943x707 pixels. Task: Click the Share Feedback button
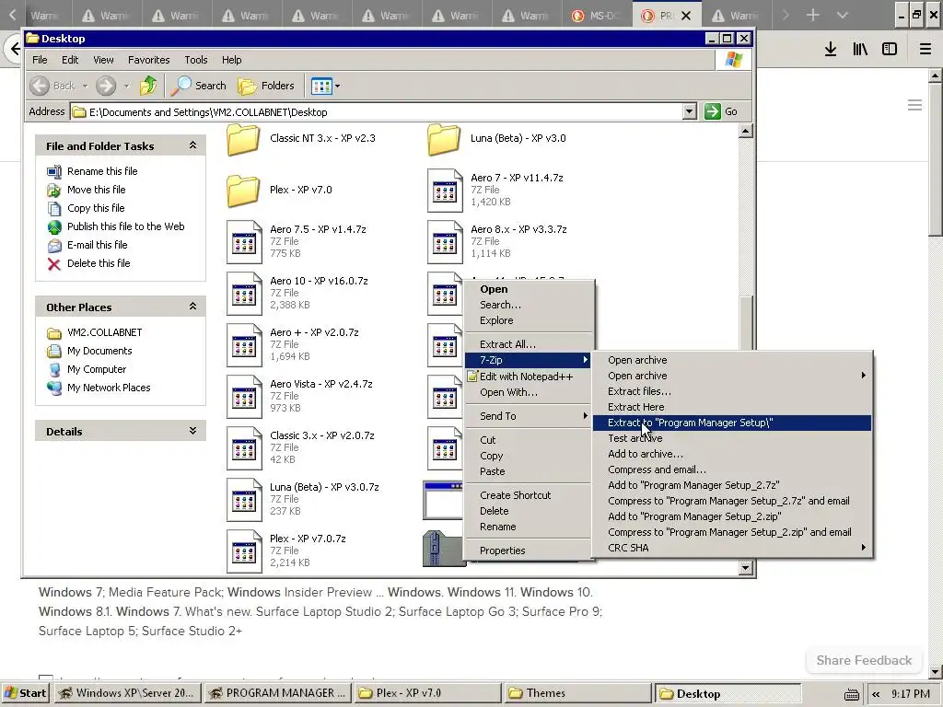pos(864,660)
